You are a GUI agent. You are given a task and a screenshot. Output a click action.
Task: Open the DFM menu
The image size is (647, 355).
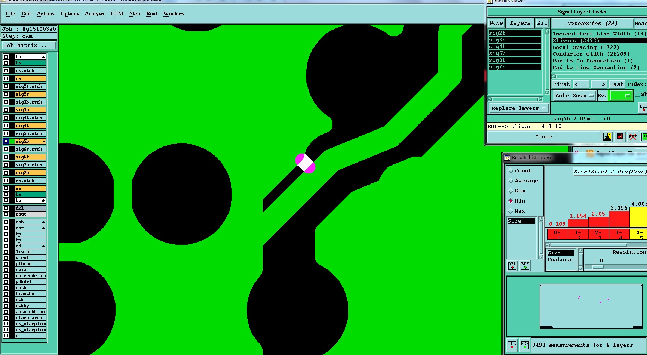[117, 13]
